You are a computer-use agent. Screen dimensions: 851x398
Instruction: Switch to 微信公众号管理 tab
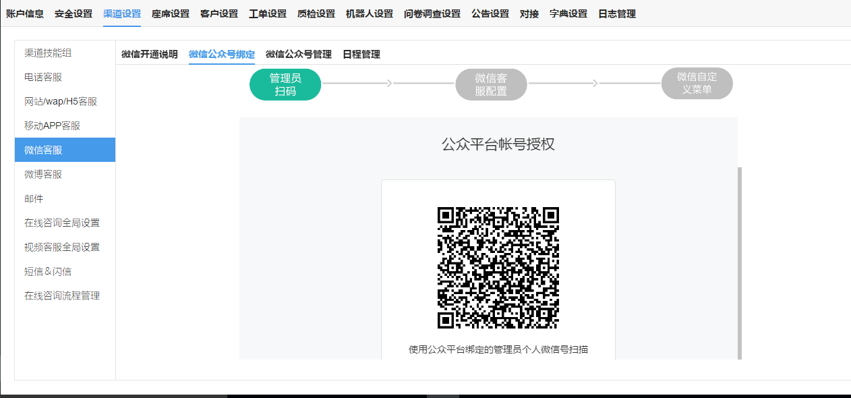(299, 55)
